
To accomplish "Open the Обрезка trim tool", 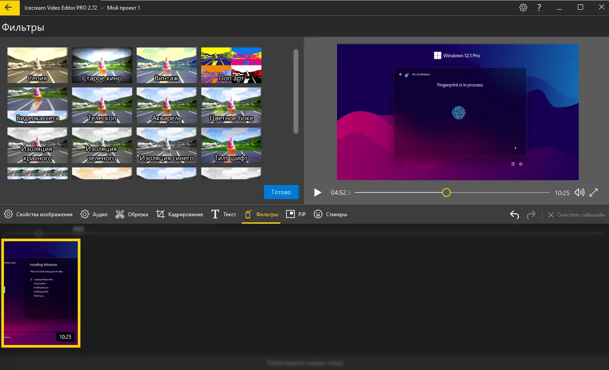I will click(132, 214).
